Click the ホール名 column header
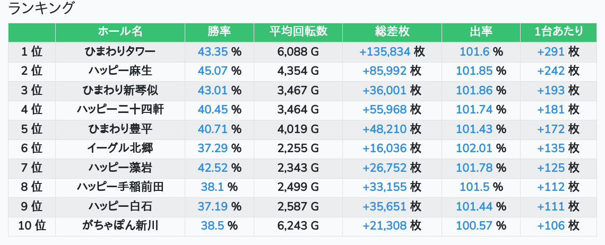This screenshot has height=245, width=605. click(x=120, y=32)
